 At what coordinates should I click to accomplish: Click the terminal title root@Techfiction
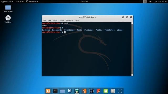click(x=87, y=17)
